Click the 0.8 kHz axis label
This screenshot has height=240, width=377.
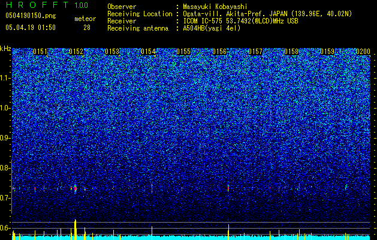(x=5, y=168)
